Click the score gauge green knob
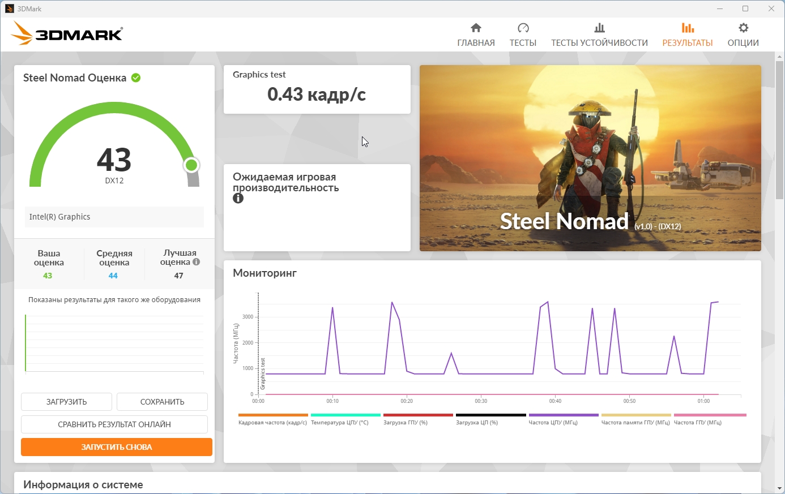This screenshot has width=785, height=494. [x=191, y=165]
